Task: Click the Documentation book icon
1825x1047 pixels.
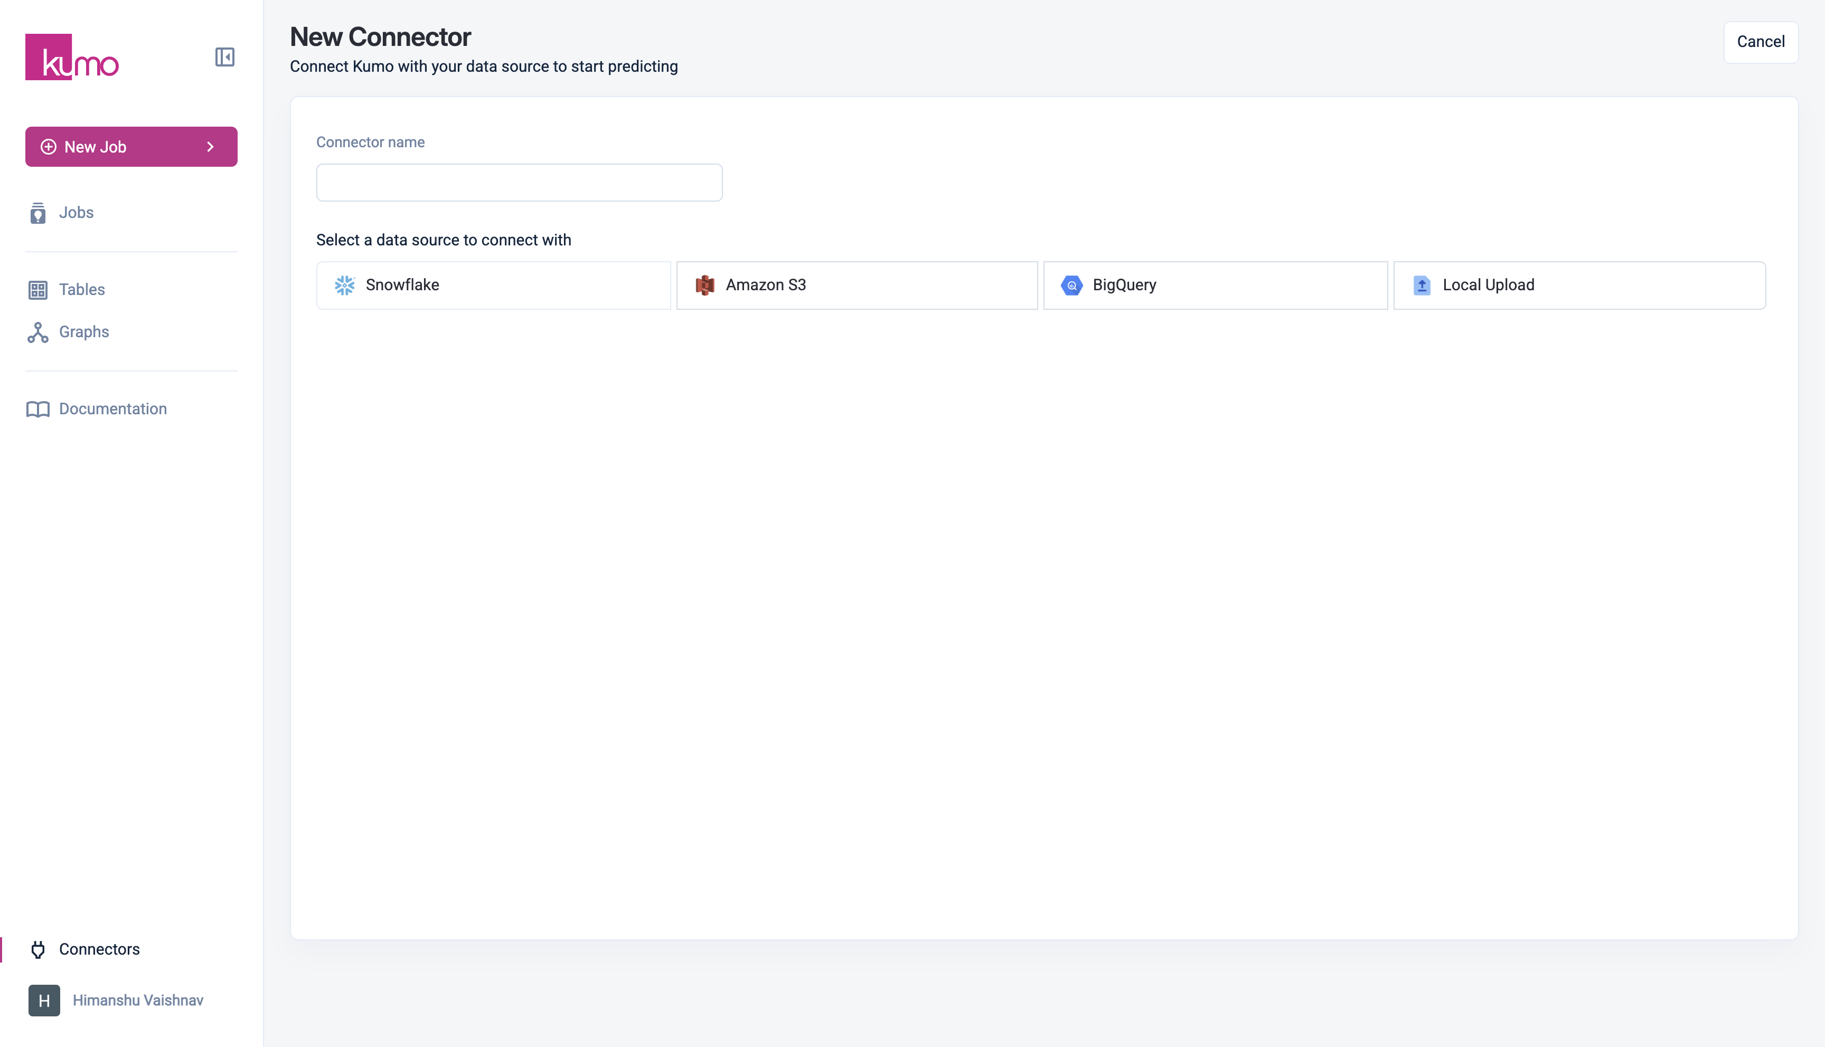Action: [x=37, y=409]
